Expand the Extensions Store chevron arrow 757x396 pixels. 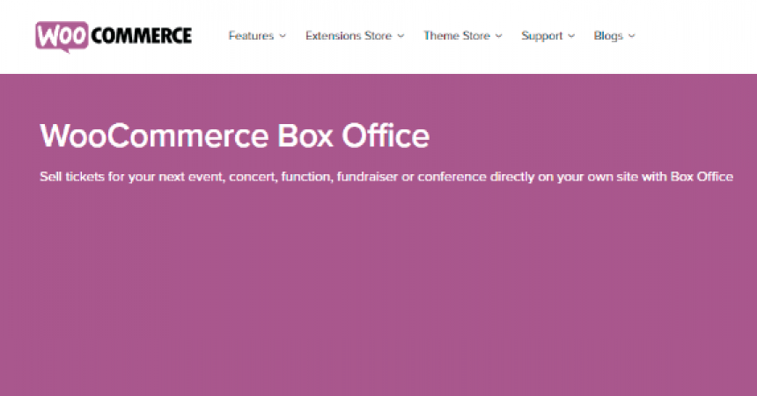(401, 36)
